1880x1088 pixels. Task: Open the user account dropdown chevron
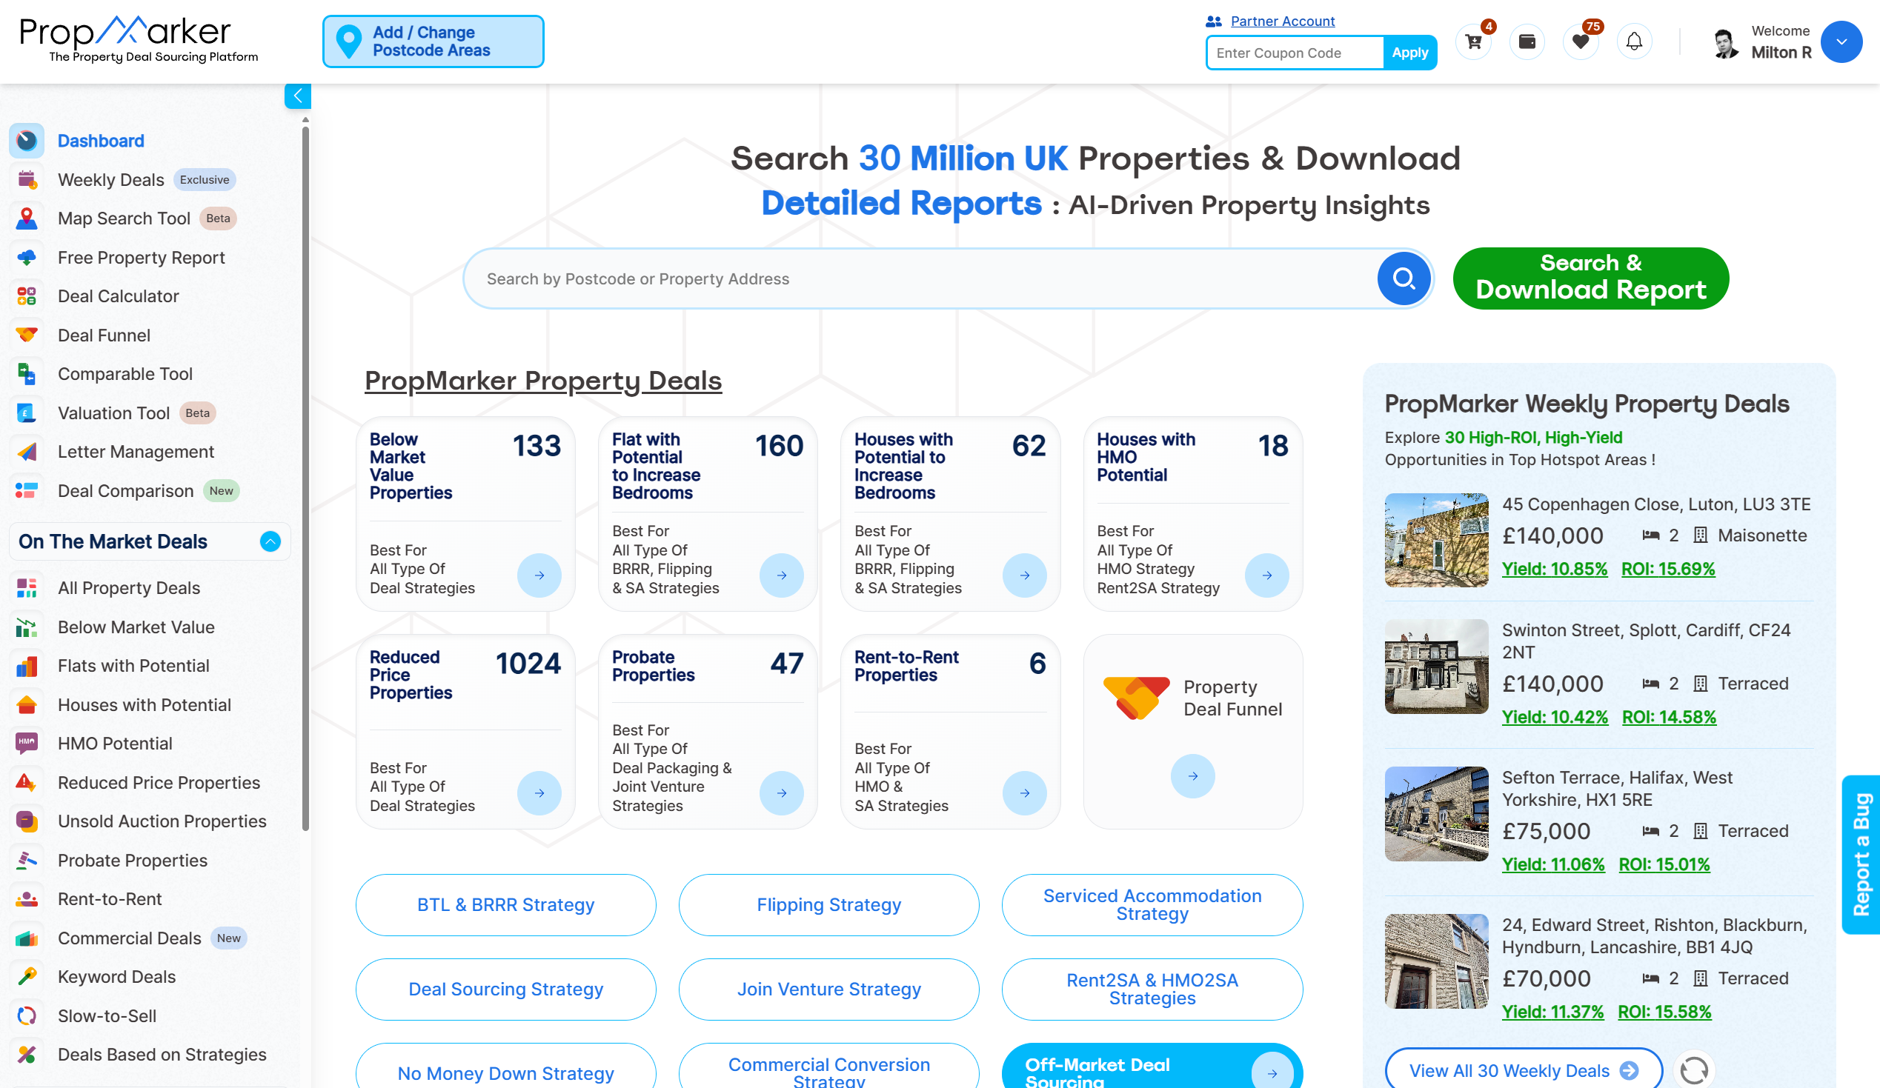click(1841, 41)
